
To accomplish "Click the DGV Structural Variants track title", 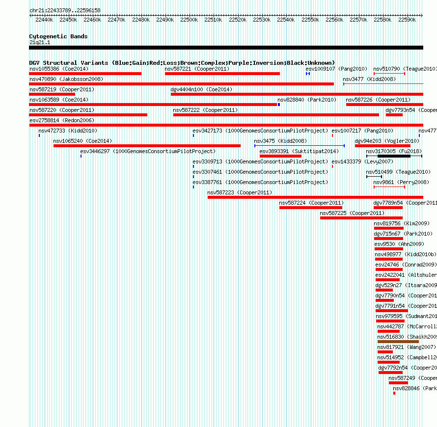I will [182, 63].
